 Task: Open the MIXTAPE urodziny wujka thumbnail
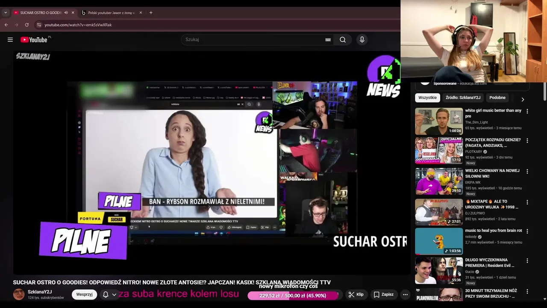439,212
